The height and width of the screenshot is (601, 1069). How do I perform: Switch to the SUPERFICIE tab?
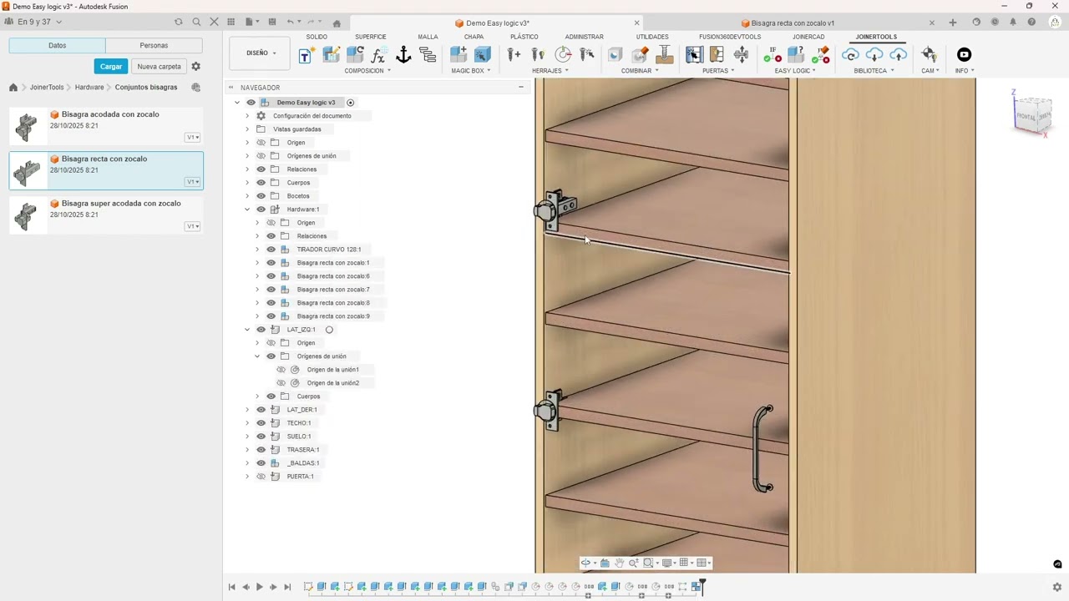pyautogui.click(x=371, y=37)
